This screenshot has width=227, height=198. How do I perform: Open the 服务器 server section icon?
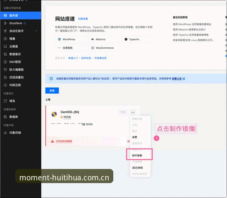coord(6,15)
